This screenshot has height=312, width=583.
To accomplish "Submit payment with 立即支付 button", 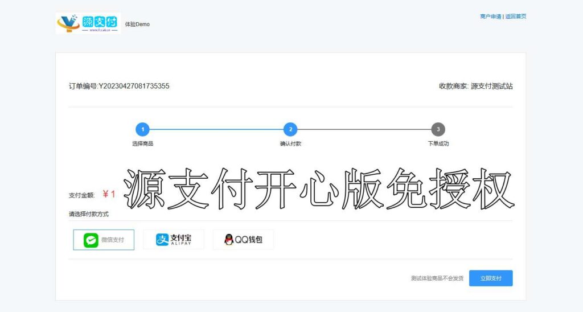I will 491,278.
